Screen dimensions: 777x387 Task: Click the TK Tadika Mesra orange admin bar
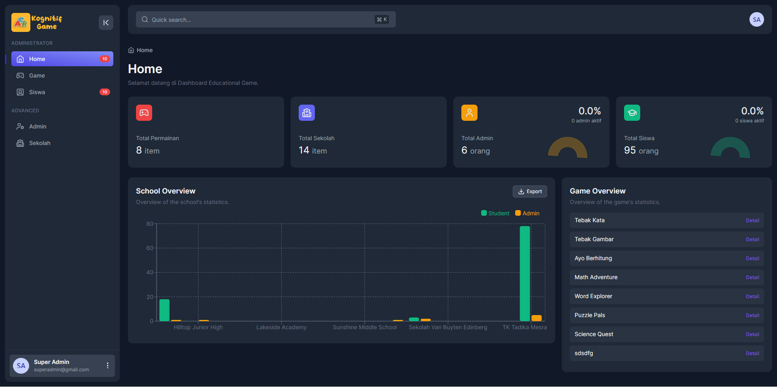pos(537,318)
